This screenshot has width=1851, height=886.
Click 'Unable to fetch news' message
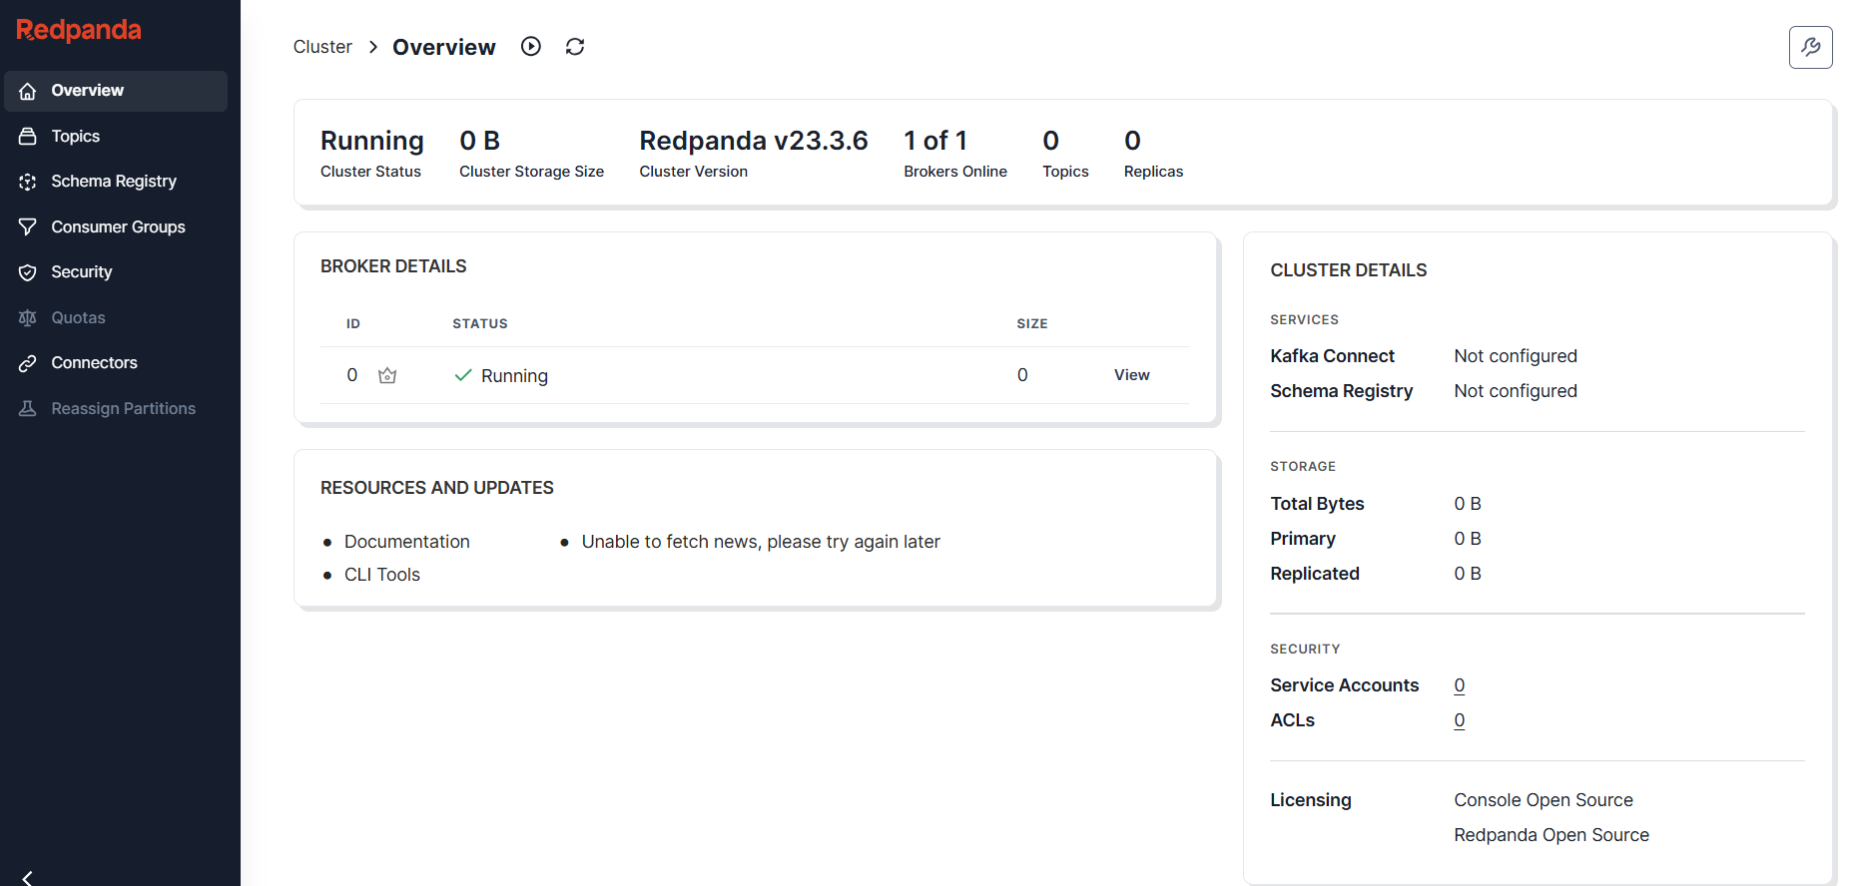coord(761,542)
